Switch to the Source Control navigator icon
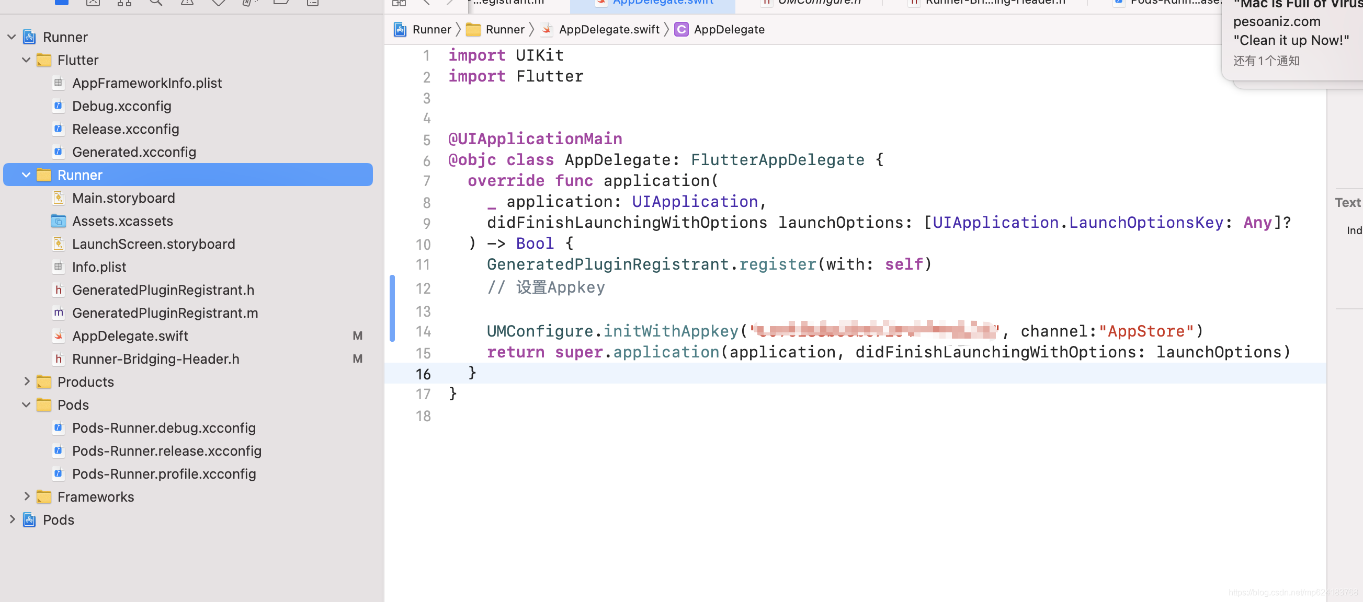 [93, 3]
